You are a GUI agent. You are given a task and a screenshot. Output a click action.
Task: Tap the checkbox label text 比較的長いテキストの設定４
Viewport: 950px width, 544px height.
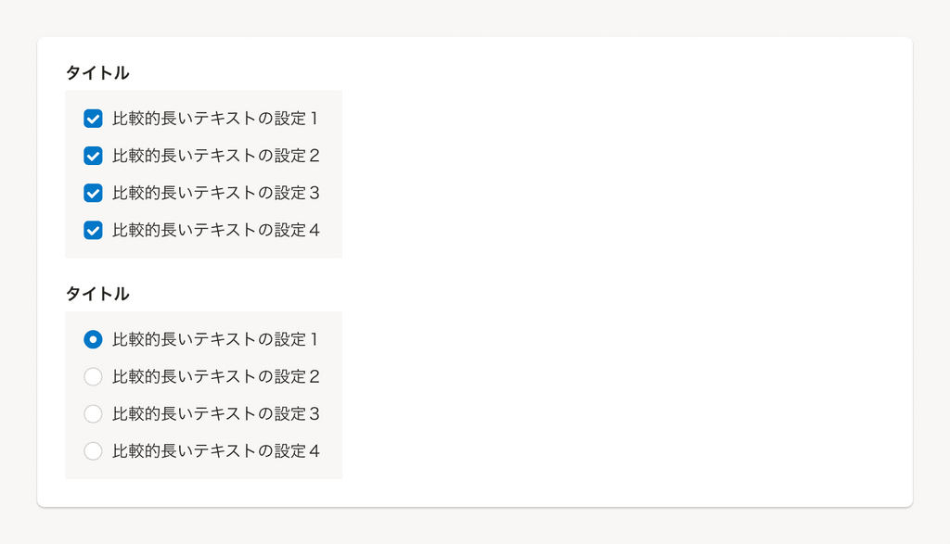(215, 230)
